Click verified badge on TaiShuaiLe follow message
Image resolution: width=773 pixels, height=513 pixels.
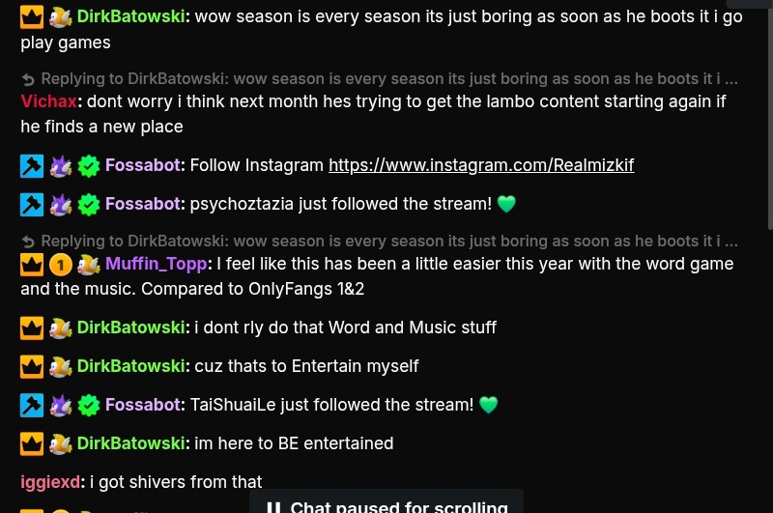click(89, 406)
